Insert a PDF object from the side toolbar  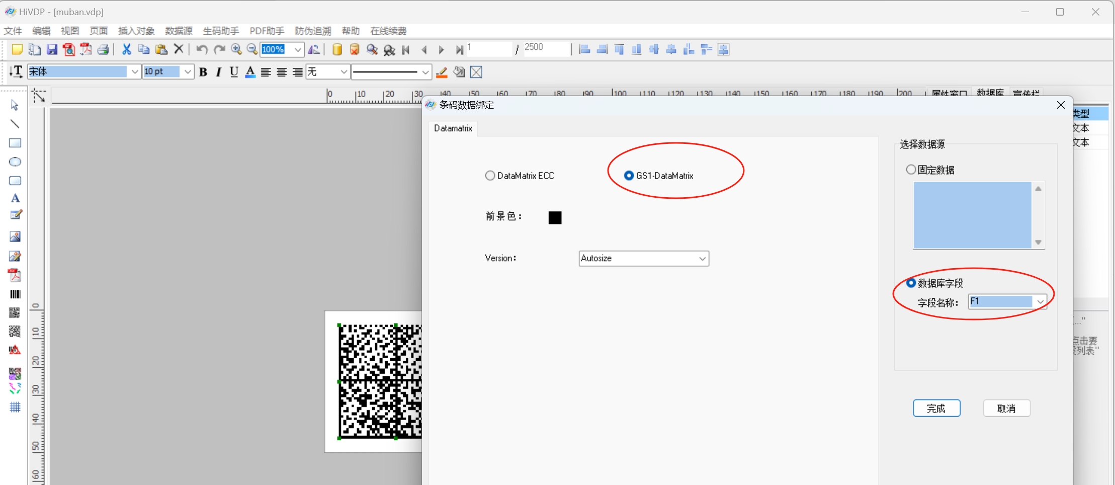(x=15, y=275)
